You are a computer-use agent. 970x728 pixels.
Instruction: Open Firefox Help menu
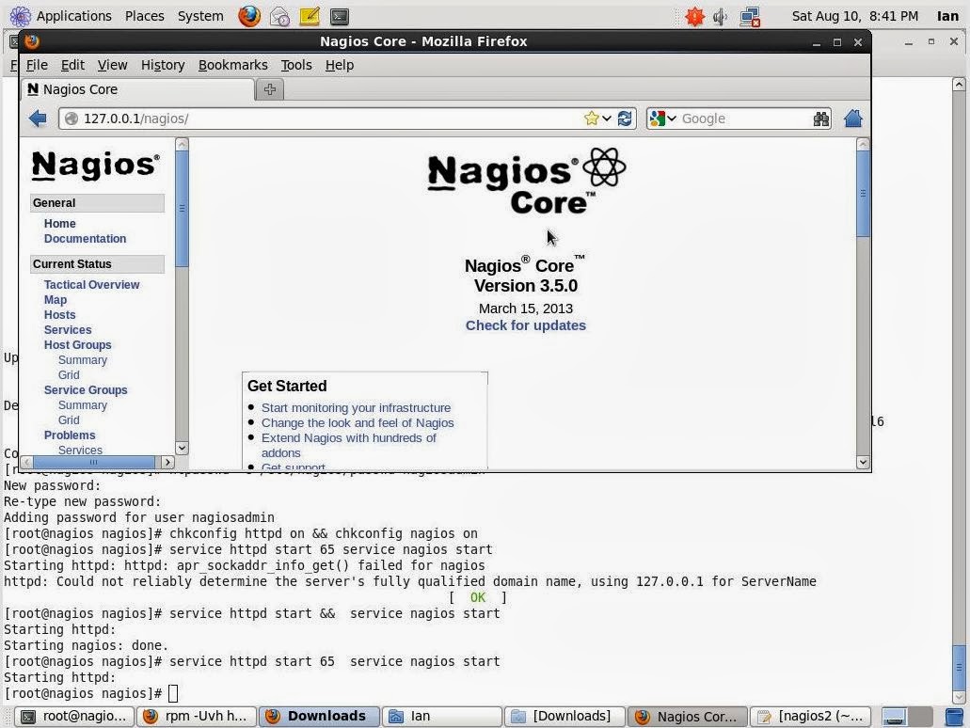pyautogui.click(x=340, y=65)
